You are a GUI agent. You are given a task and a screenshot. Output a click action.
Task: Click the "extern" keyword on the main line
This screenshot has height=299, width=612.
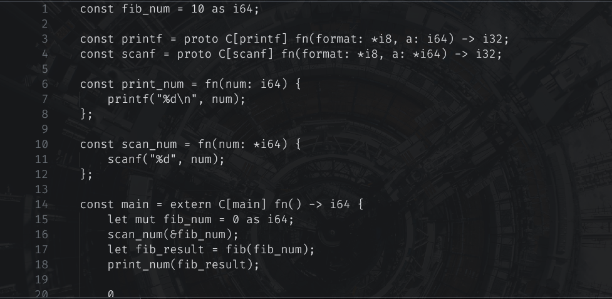(191, 204)
